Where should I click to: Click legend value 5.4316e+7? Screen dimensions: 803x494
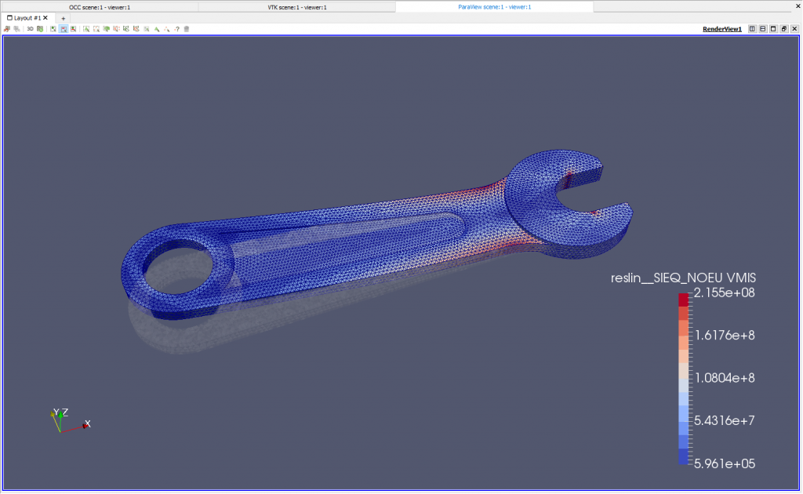724,421
